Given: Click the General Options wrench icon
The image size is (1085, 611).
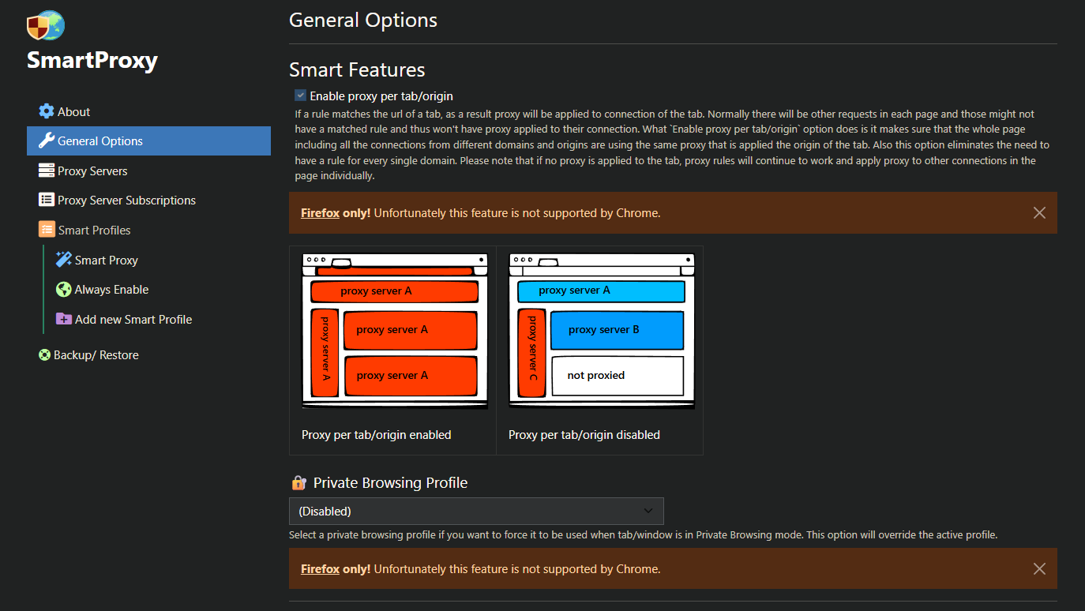Looking at the screenshot, I should [x=47, y=141].
